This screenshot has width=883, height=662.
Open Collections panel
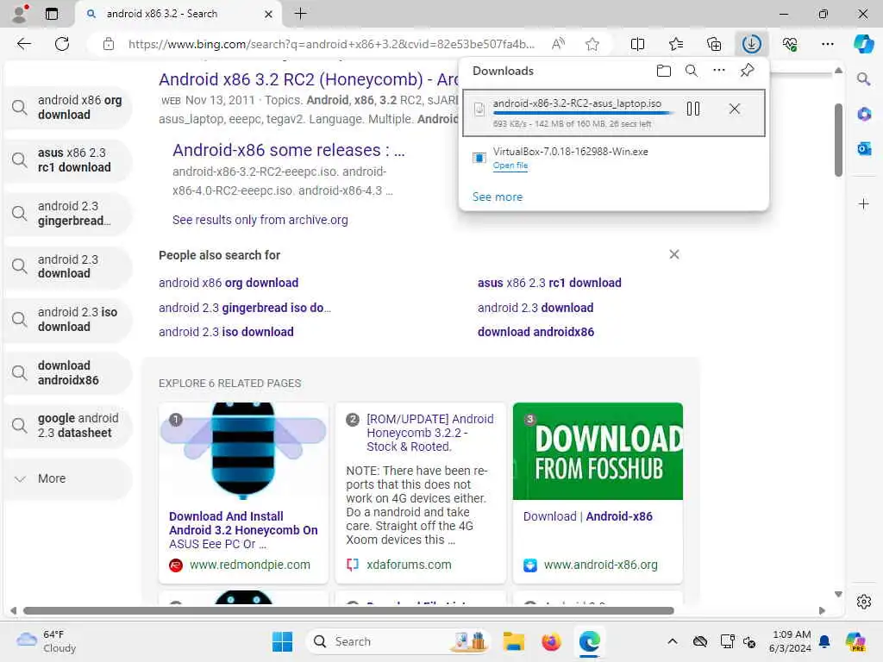(x=713, y=44)
